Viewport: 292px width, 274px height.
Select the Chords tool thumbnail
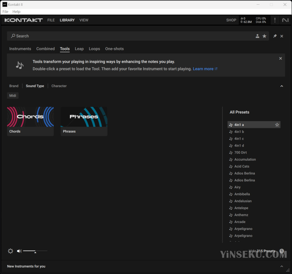(30, 117)
